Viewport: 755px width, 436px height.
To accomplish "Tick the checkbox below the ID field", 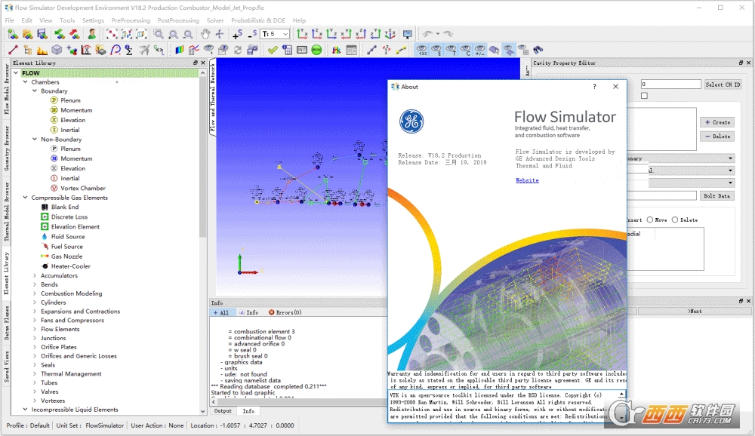I will 644,96.
